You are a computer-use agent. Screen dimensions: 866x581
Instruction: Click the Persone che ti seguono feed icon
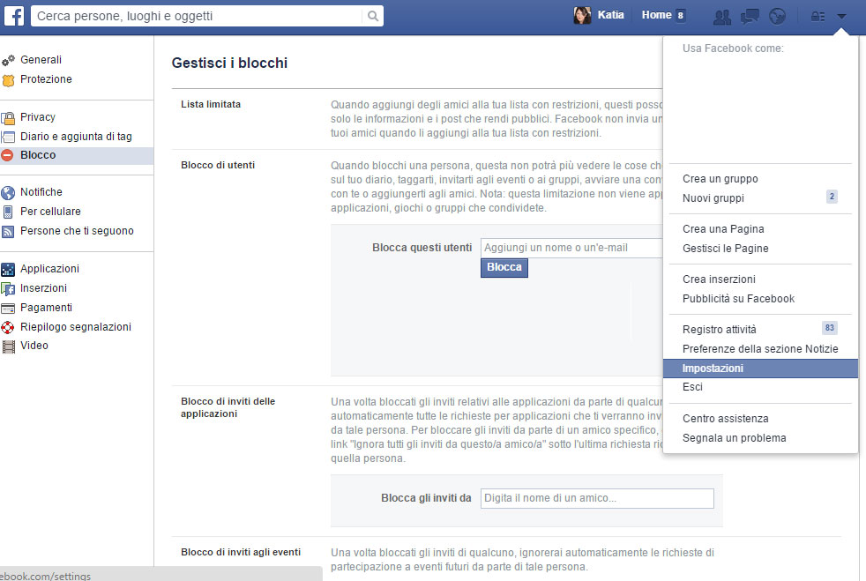[x=8, y=231]
